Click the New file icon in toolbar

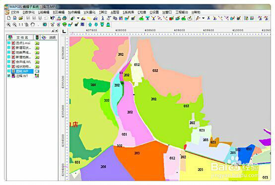click(9, 18)
